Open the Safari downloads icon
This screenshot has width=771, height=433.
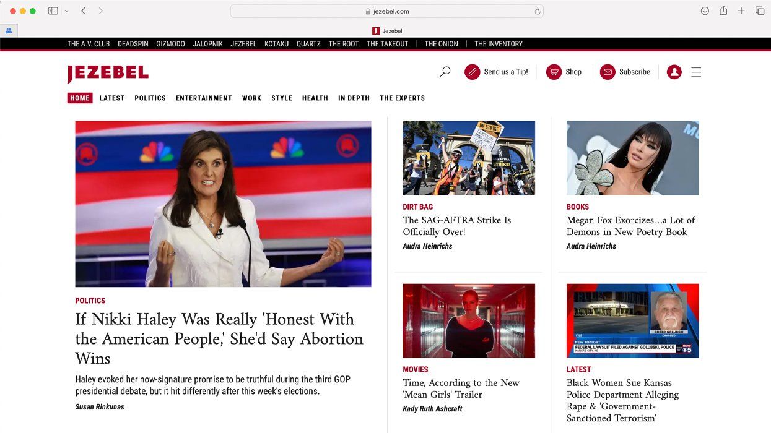704,11
